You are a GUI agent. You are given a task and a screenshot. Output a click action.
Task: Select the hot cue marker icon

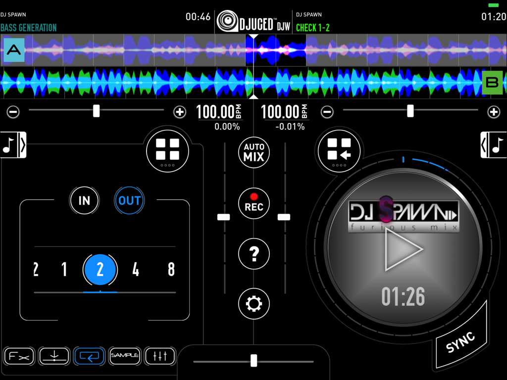click(x=54, y=356)
